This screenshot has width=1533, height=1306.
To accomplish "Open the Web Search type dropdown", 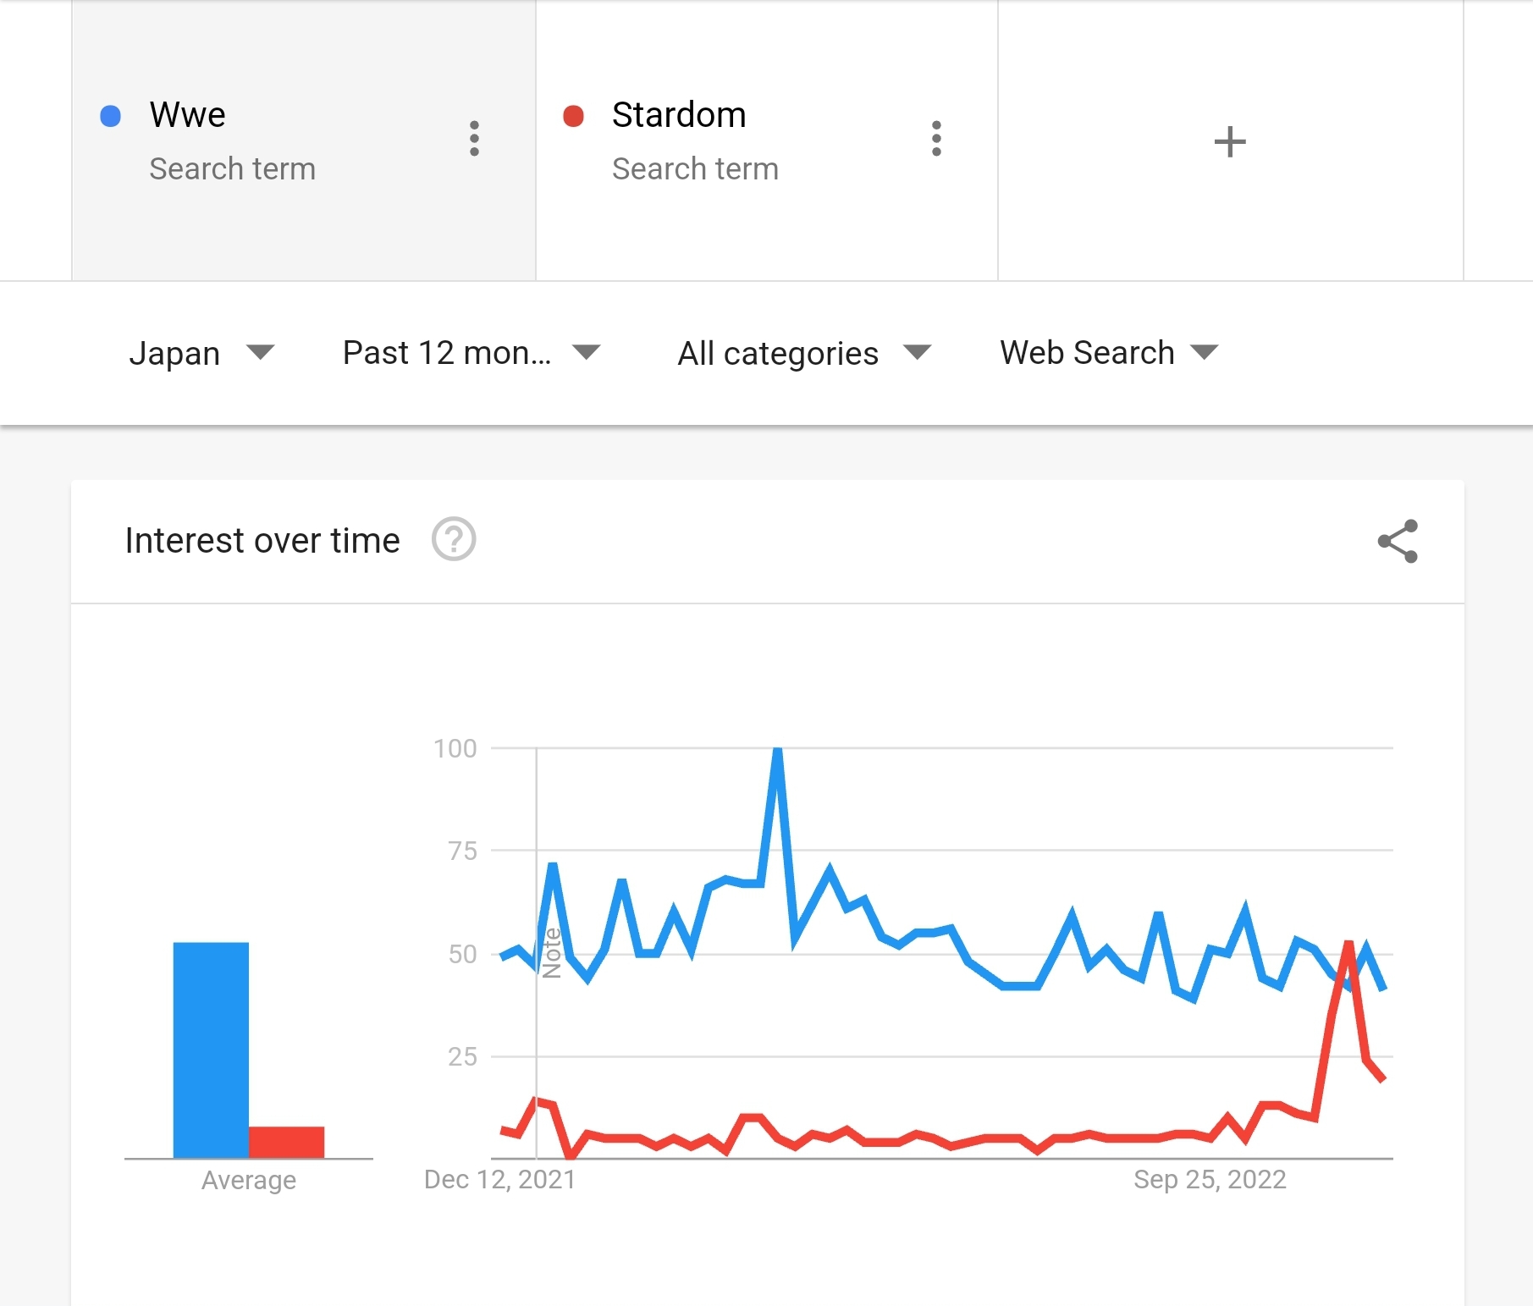I will (x=1108, y=353).
